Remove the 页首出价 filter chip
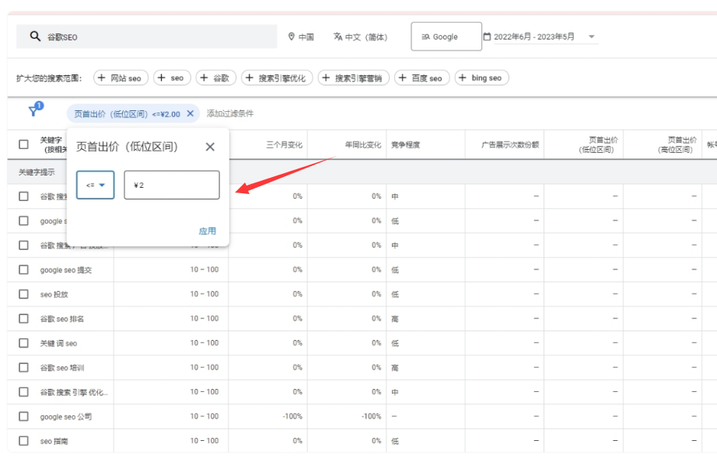 190,113
